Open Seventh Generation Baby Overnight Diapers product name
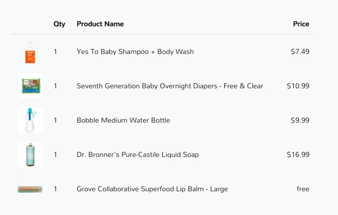Screen dimensions: 338x215 170,86
